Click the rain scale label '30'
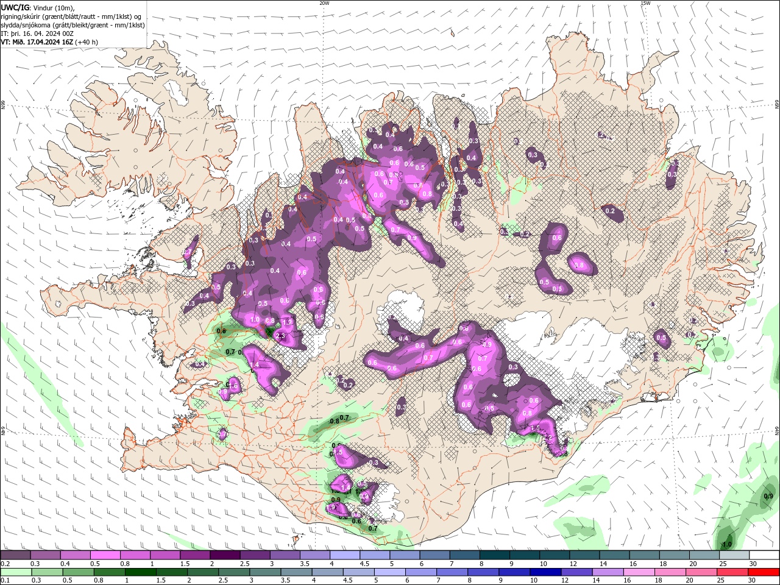780x585 pixels. click(x=753, y=581)
